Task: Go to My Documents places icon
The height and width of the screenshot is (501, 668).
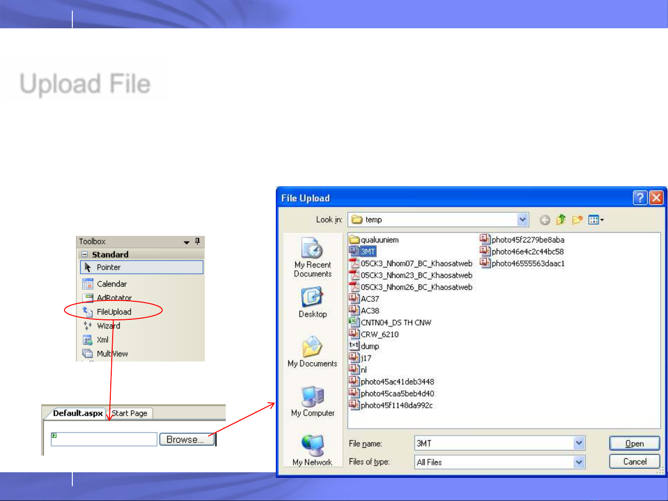Action: tap(312, 347)
